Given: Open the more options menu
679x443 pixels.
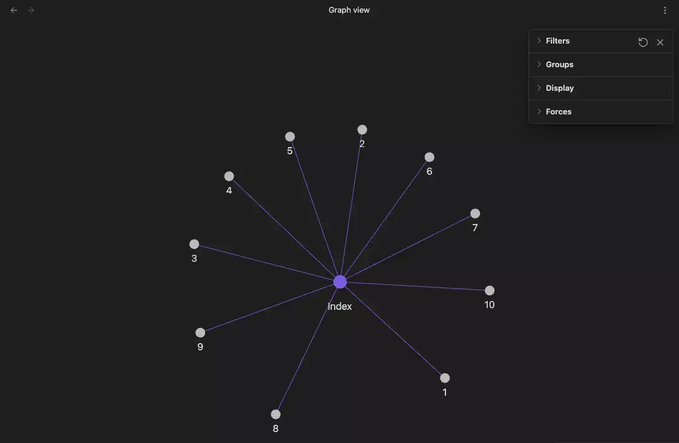Looking at the screenshot, I should click(665, 10).
